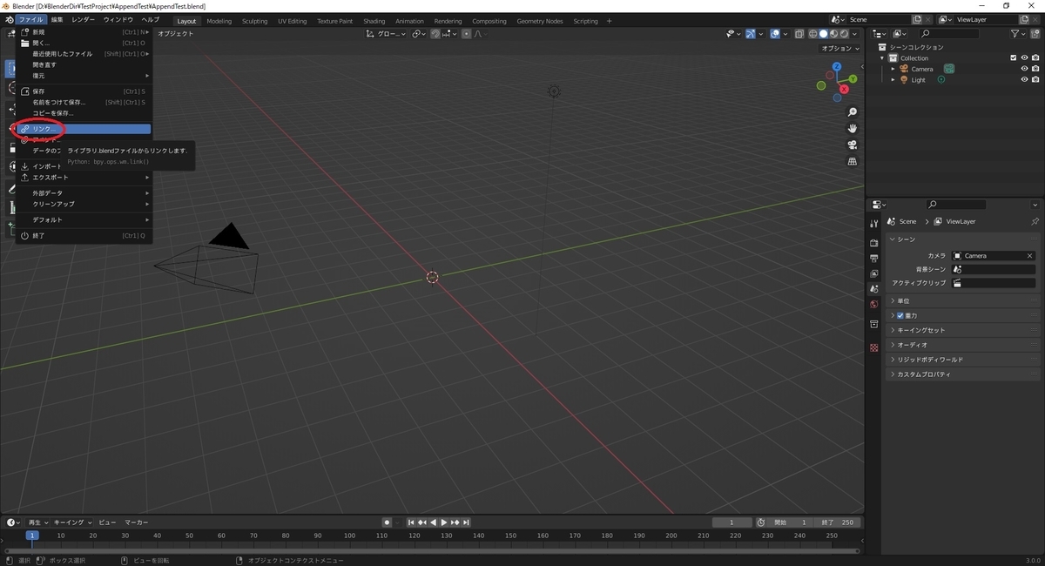Open the Scene properties tab
Screen dimensions: 1045x566
(x=874, y=288)
